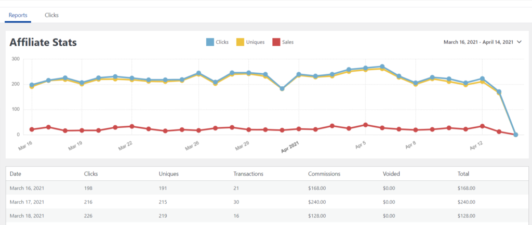The width and height of the screenshot is (532, 225).
Task: Toggle the Sales legend red swatch
Action: [276, 42]
